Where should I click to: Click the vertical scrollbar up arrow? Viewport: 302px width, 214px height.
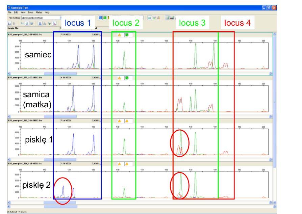(x=275, y=34)
